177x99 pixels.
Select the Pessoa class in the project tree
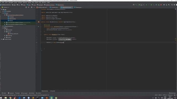tap(10, 21)
